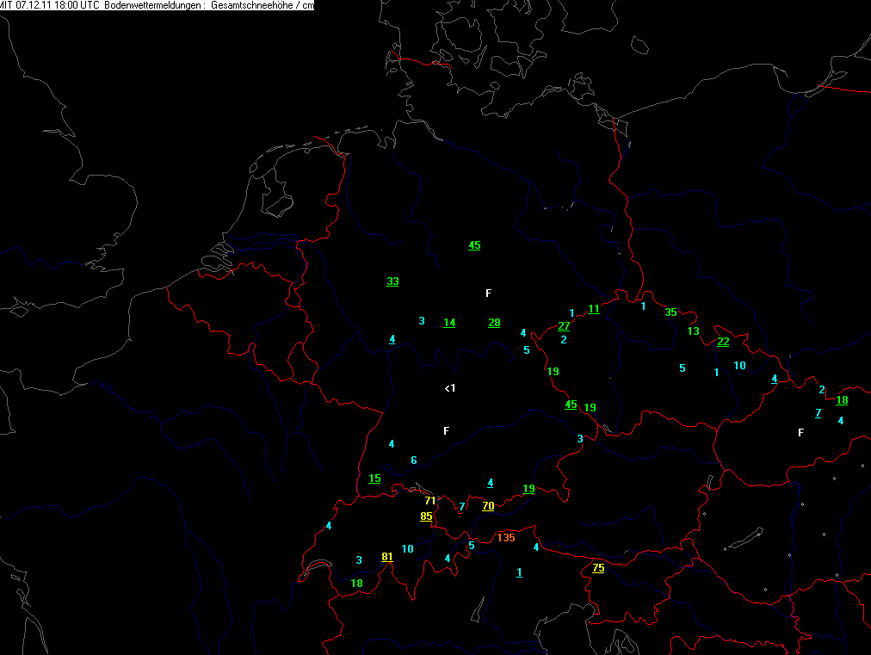Select the yellow underlined 70 value

488,506
